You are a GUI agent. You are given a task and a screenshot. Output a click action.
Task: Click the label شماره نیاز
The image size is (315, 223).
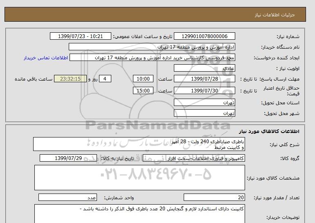point(288,36)
